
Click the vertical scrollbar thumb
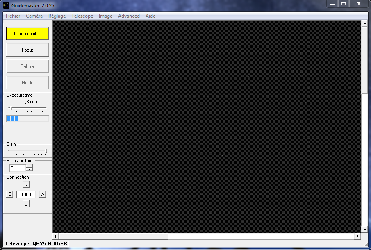364,60
